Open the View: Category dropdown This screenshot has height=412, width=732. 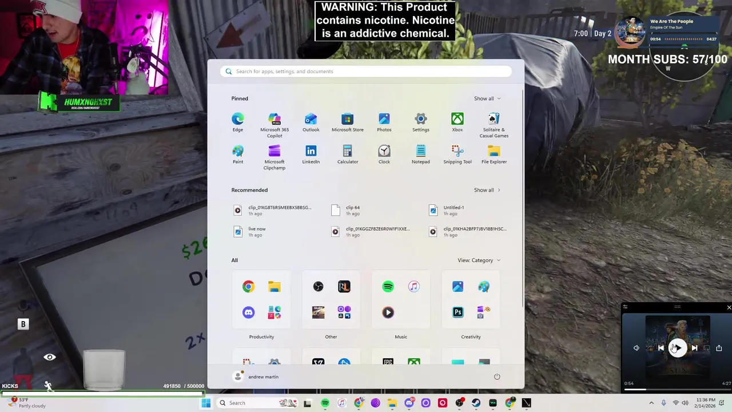point(479,260)
